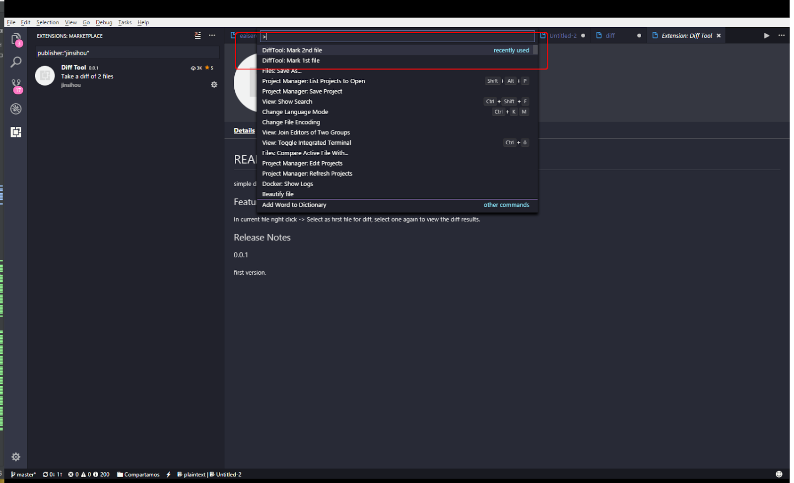794x483 pixels.
Task: Switch to the Untitled-2 editor tab
Action: (564, 36)
